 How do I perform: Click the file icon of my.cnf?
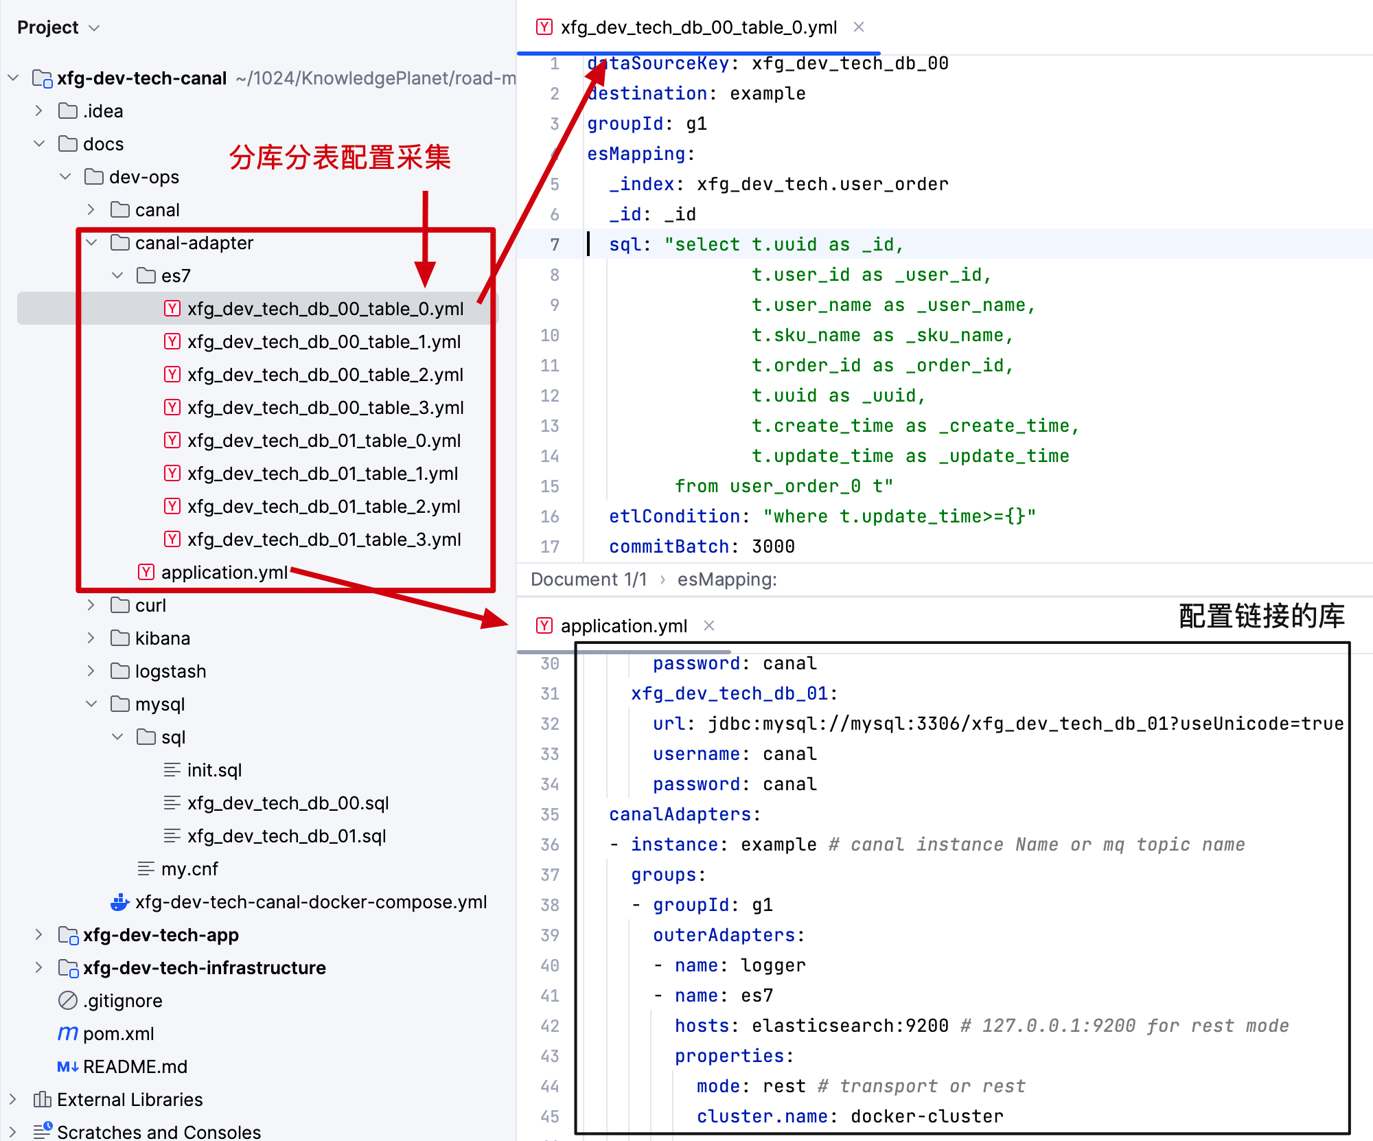click(x=146, y=869)
